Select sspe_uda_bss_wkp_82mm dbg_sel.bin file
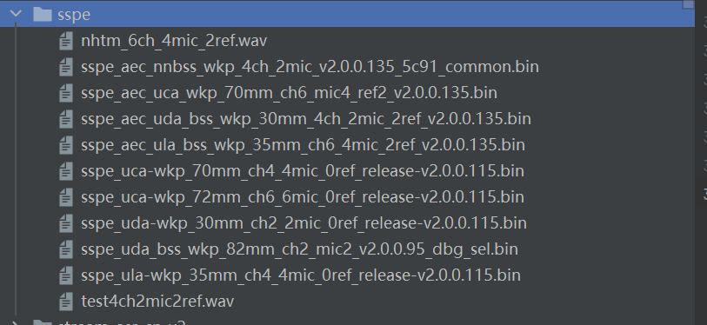 pos(299,249)
